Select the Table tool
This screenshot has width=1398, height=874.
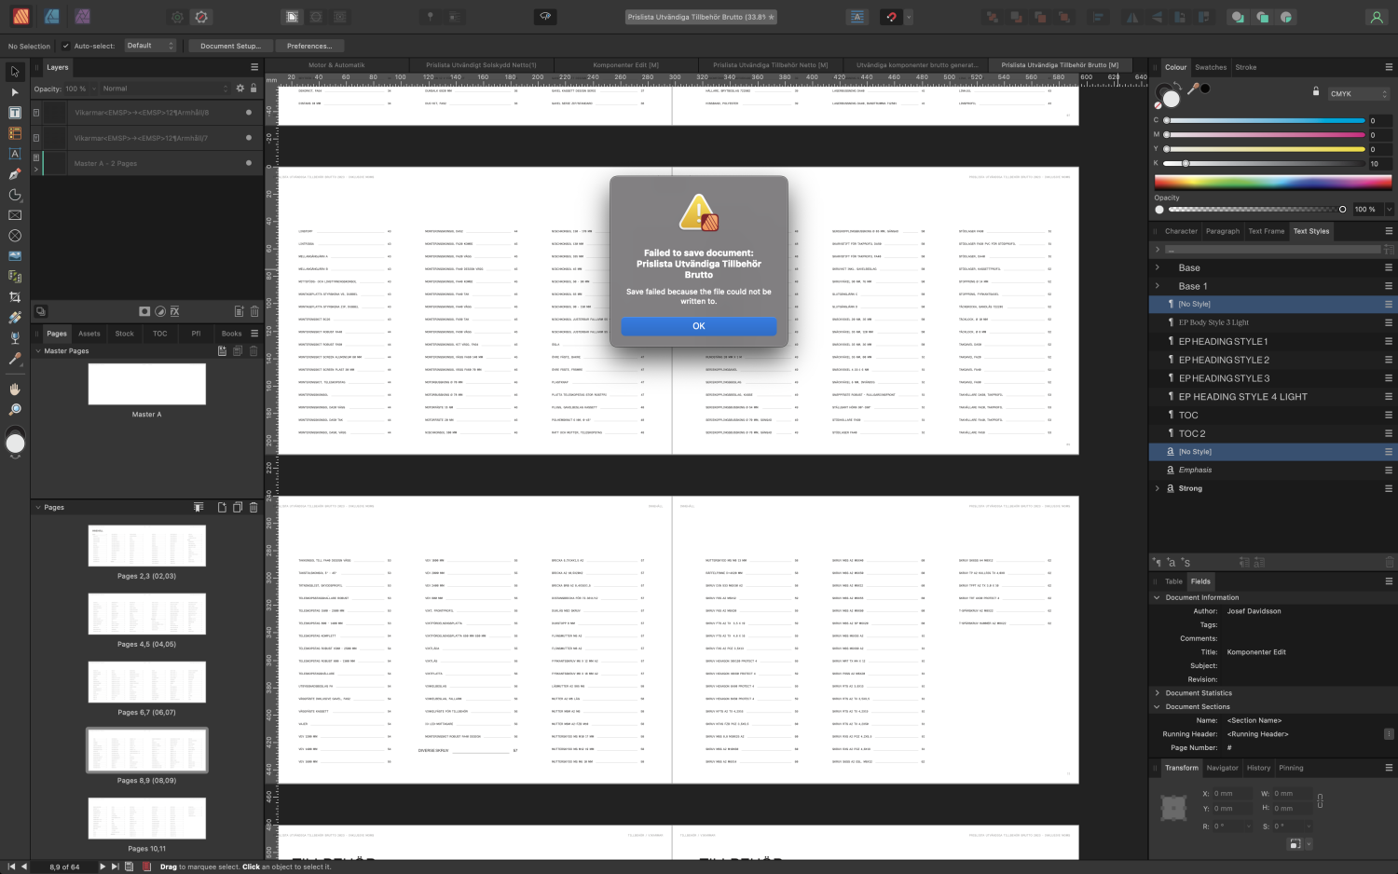[x=15, y=133]
